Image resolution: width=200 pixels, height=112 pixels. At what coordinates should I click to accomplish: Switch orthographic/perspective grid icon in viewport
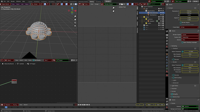click(x=75, y=26)
